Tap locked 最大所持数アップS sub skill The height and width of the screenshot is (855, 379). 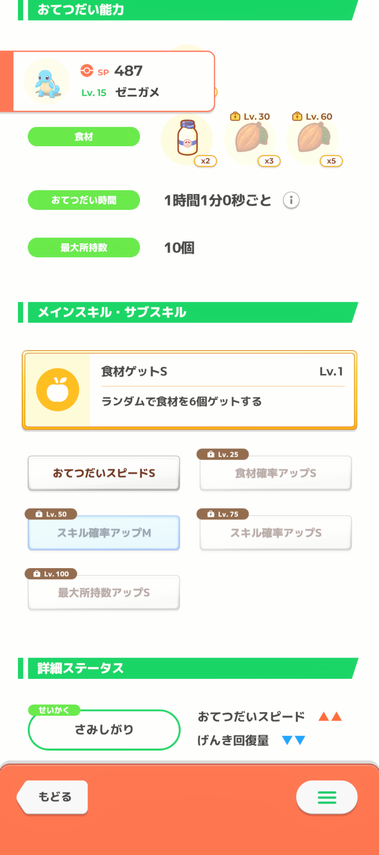coord(104,593)
